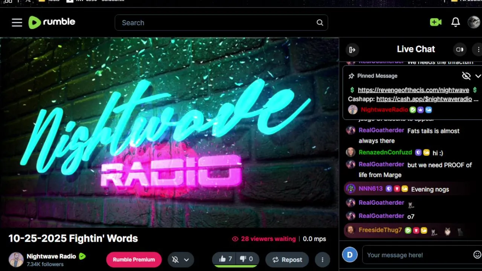
Task: Click the purple shield badge next to RenazednConfuzd
Action: pyautogui.click(x=418, y=152)
